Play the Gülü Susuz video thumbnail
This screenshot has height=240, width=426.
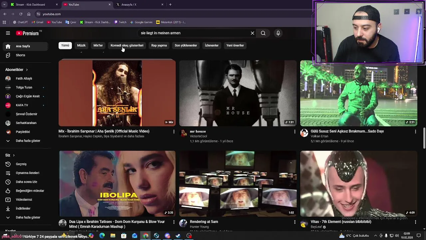[x=359, y=93]
